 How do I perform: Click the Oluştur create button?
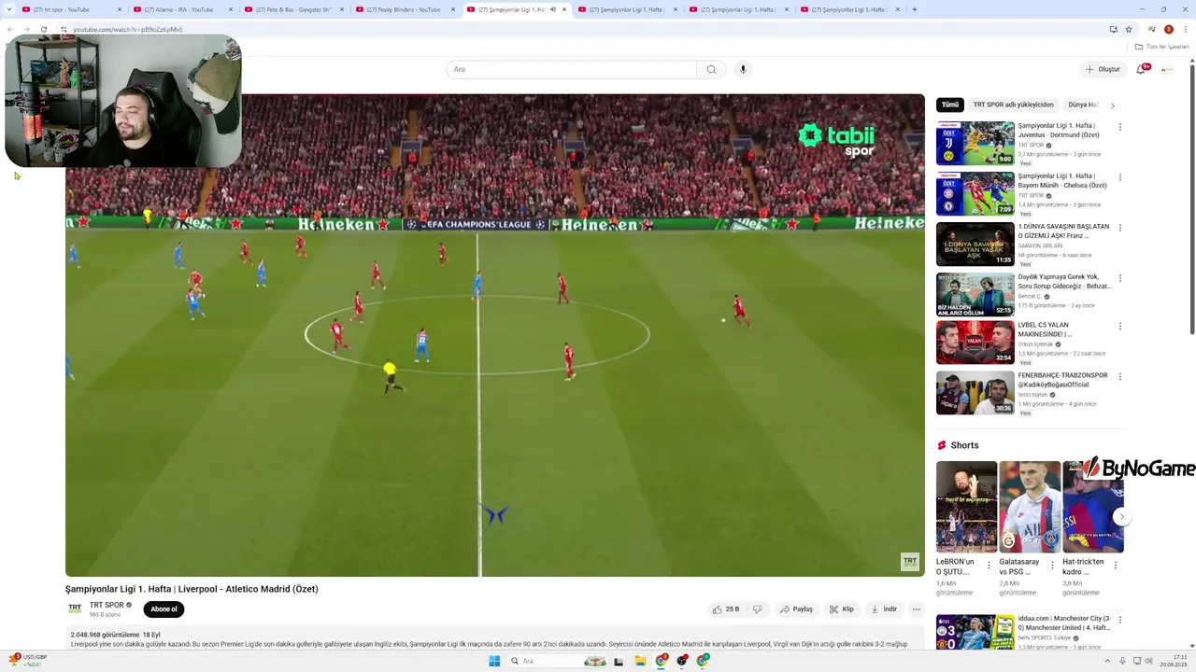pos(1103,69)
